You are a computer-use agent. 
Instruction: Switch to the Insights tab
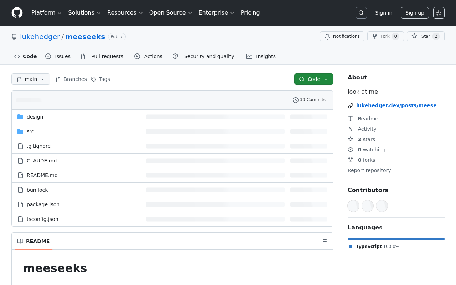[x=261, y=56]
